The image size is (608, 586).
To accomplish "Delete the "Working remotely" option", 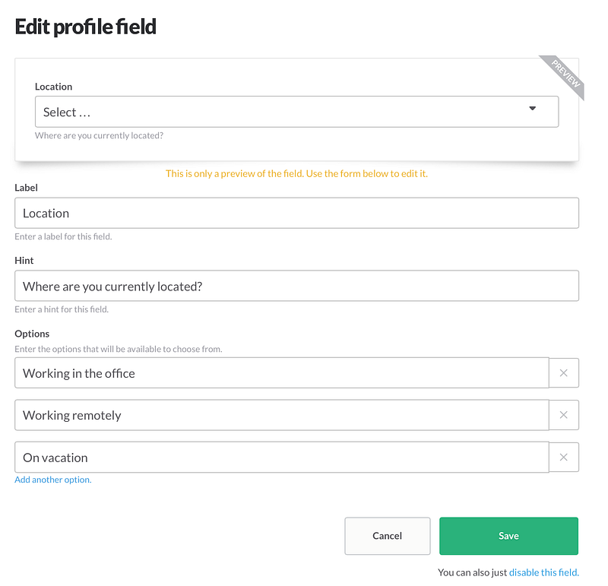I will click(x=563, y=415).
